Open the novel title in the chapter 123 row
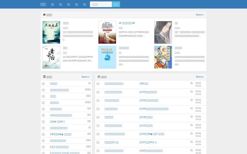 point(113,126)
